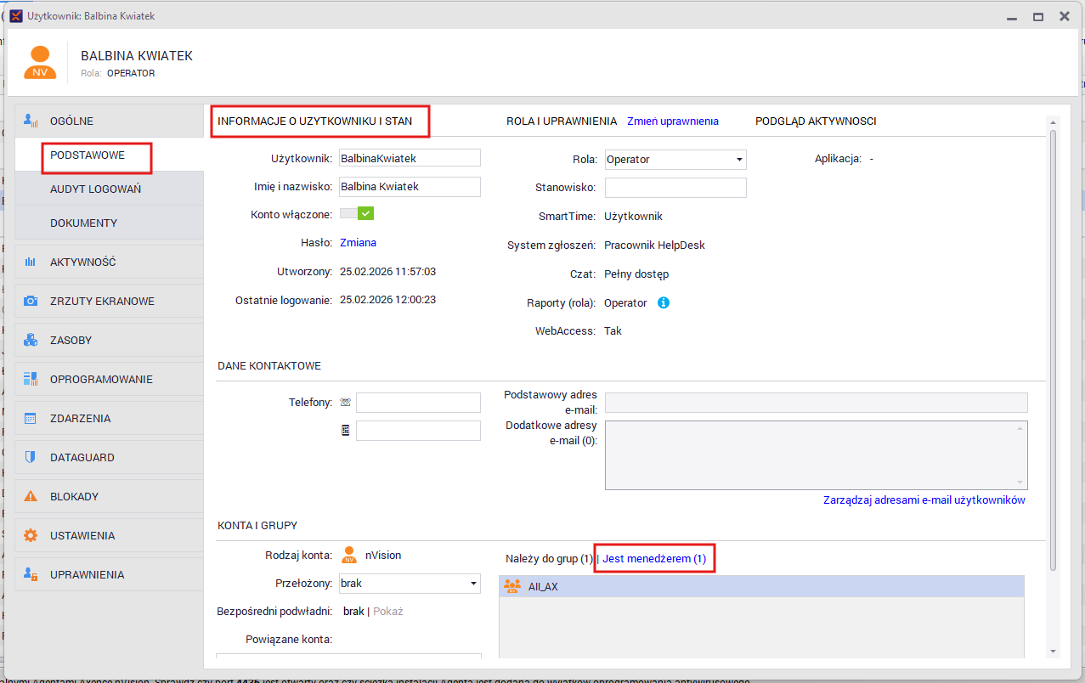Click the Blokady warning triangle icon
The image size is (1085, 683).
[x=31, y=497]
